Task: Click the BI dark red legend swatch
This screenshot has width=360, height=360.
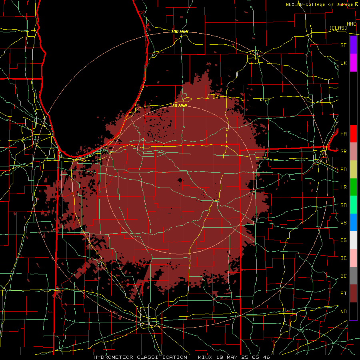Action: (353, 294)
